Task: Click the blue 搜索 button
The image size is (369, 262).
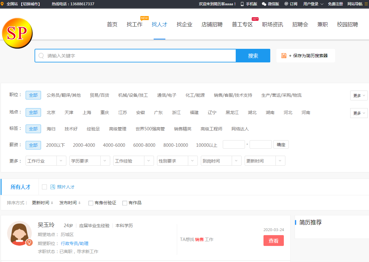Action: (x=253, y=56)
